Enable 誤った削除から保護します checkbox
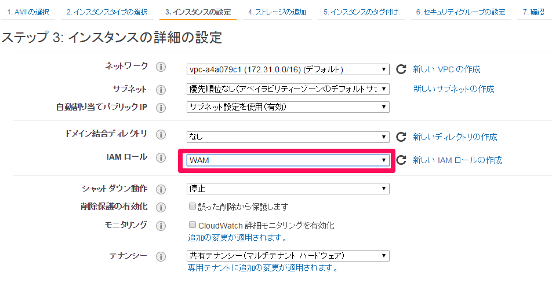The height and width of the screenshot is (287, 552). [x=193, y=206]
